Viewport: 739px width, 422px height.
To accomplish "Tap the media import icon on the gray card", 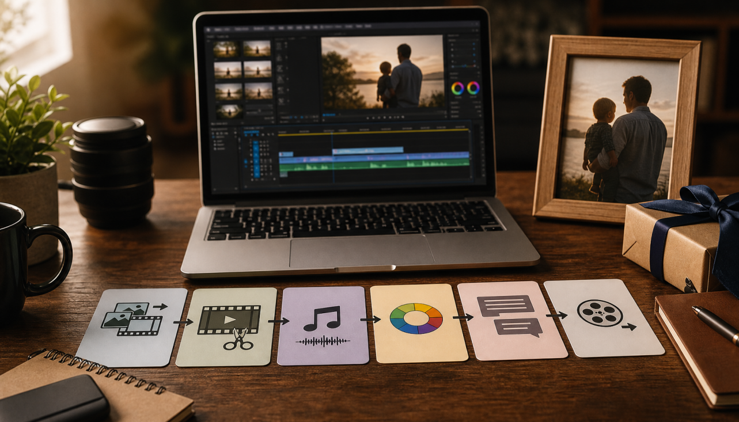I will [135, 318].
